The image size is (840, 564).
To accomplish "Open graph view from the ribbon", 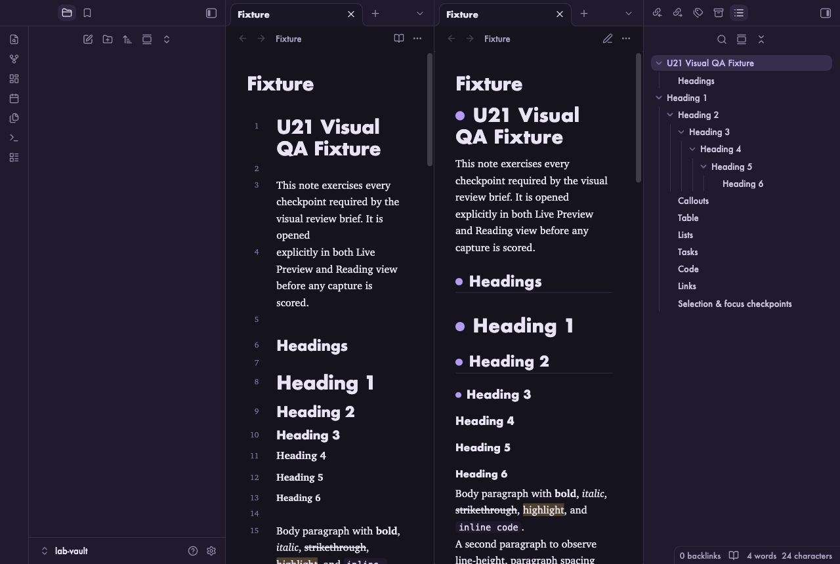I will pos(14,59).
